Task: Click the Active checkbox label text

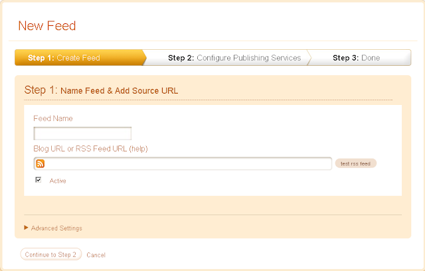Action: [58, 181]
